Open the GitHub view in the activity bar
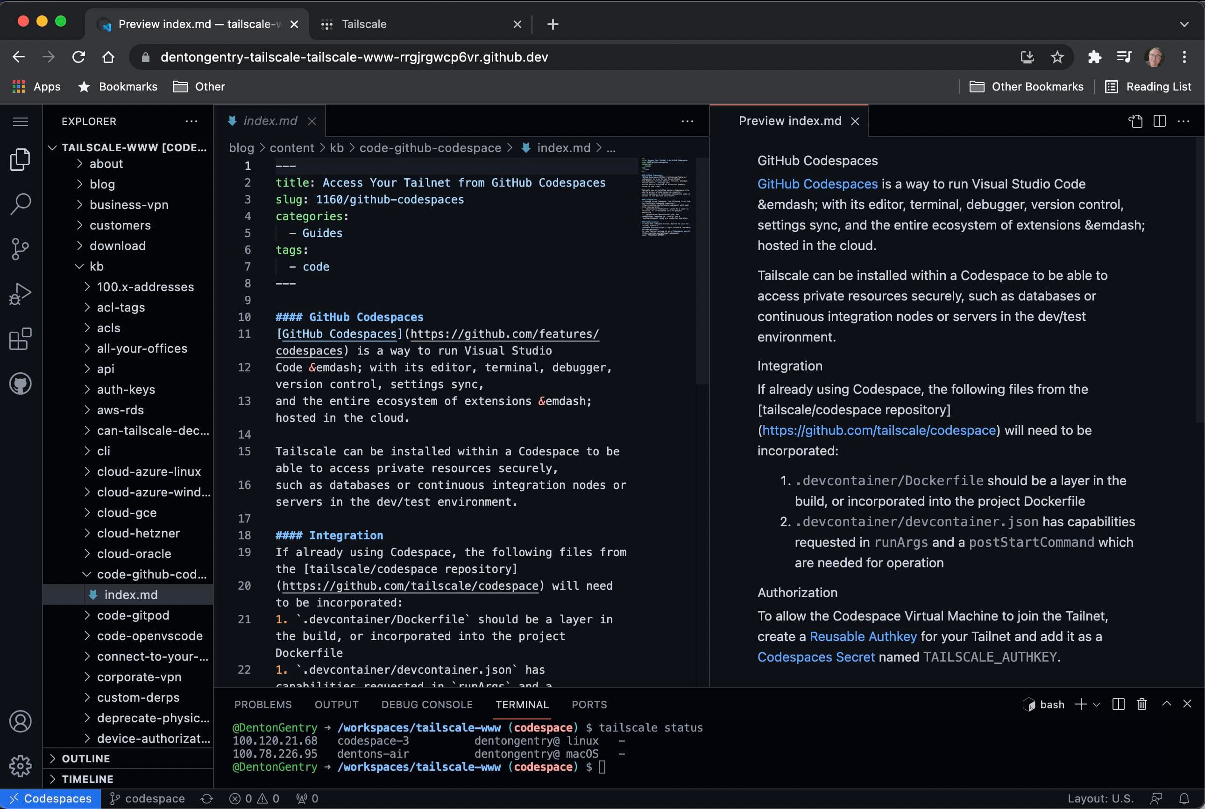This screenshot has width=1205, height=809. pos(21,384)
